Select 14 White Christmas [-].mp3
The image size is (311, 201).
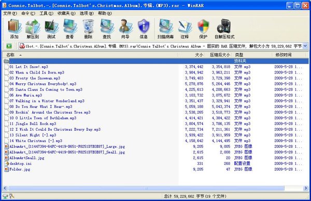pyautogui.click(x=36, y=141)
